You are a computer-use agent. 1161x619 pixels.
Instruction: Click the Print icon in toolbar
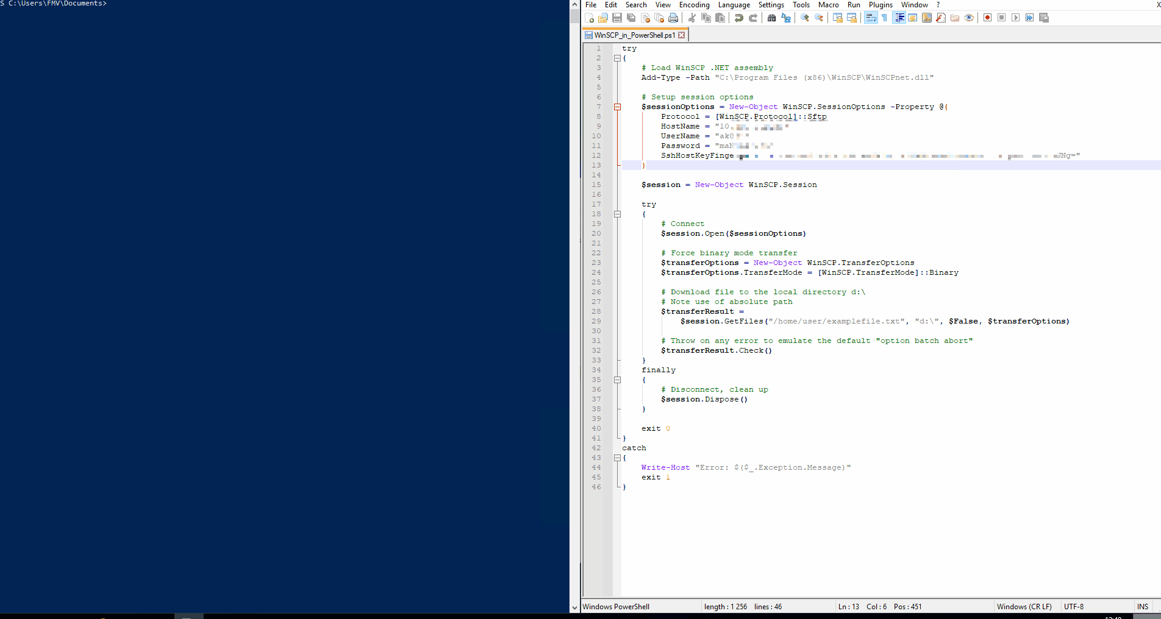tap(673, 18)
